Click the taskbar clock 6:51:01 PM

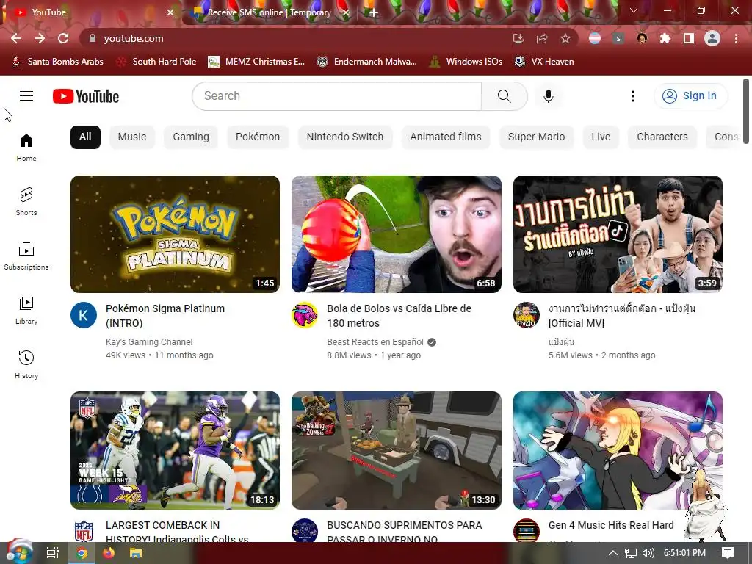pos(684,553)
